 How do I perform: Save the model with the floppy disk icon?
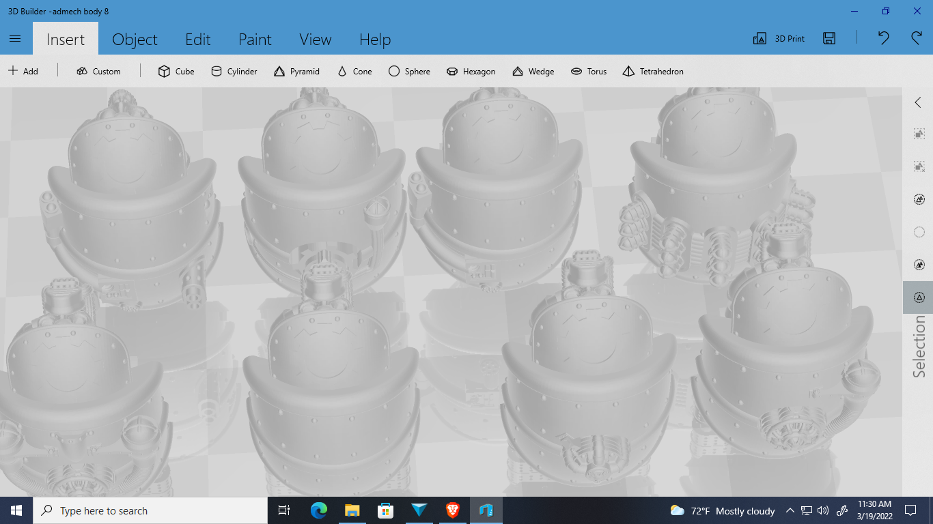click(829, 39)
